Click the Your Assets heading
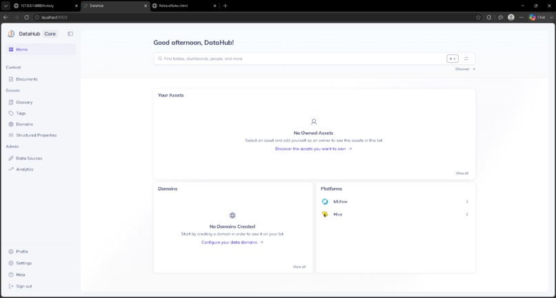The width and height of the screenshot is (556, 298). [171, 95]
